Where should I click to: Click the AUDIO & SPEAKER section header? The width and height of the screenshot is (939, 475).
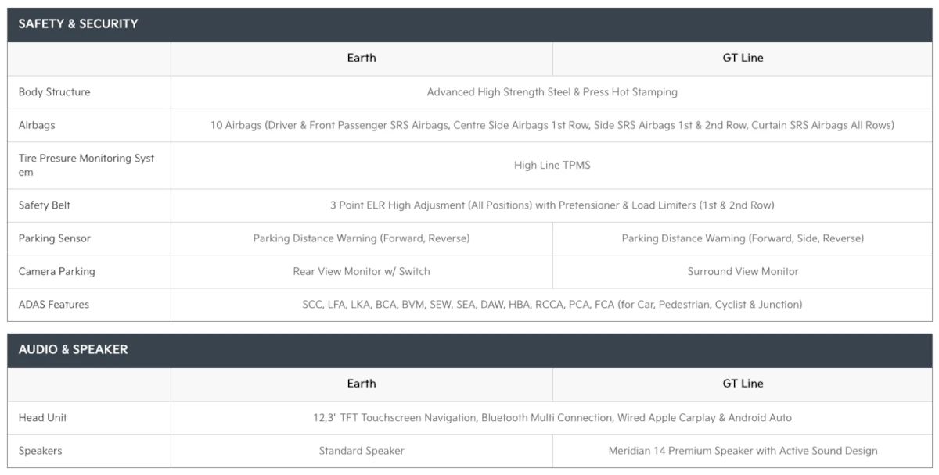point(73,350)
